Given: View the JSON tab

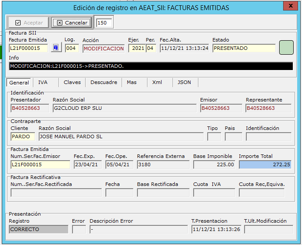Looking at the screenshot, I should (184, 82).
